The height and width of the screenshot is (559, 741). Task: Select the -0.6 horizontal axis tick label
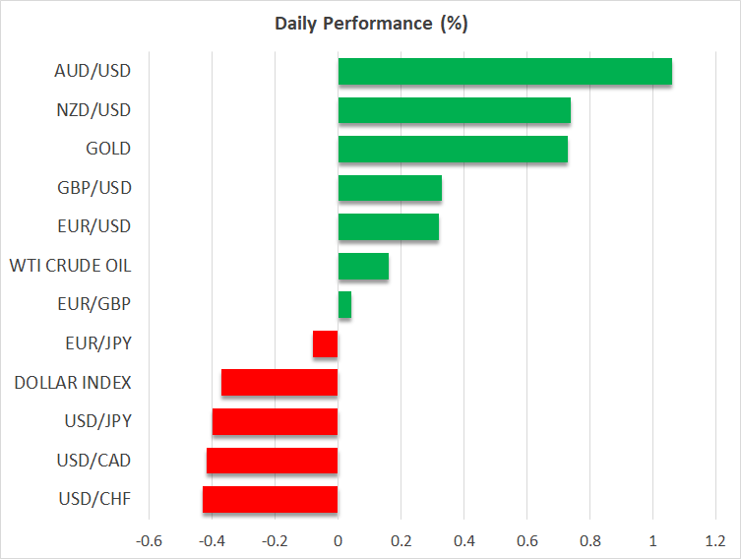click(x=149, y=541)
